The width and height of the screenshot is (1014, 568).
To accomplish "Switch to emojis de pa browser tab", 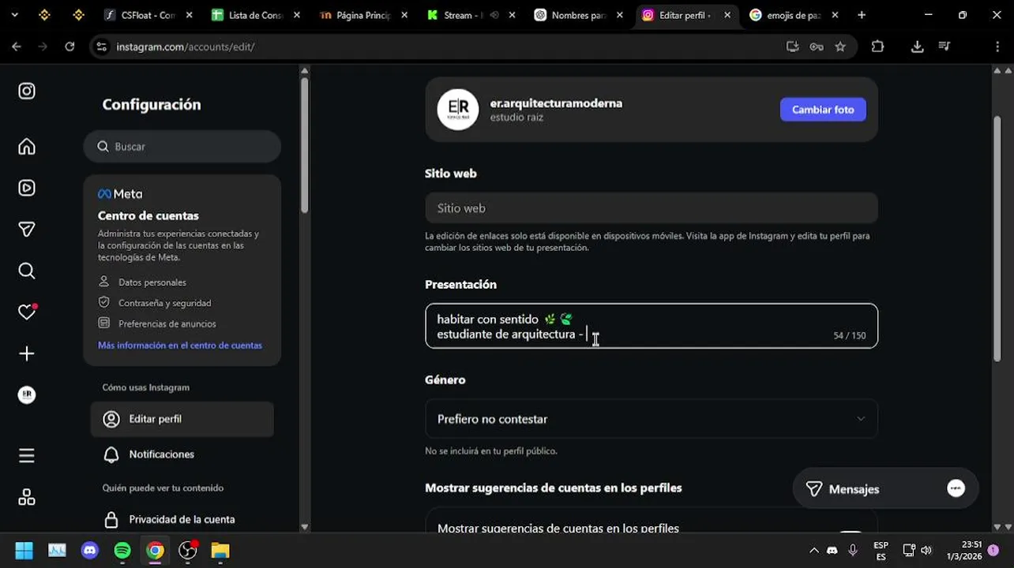I will tap(793, 15).
